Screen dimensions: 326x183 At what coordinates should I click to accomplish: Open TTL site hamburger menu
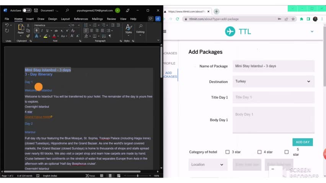click(165, 32)
